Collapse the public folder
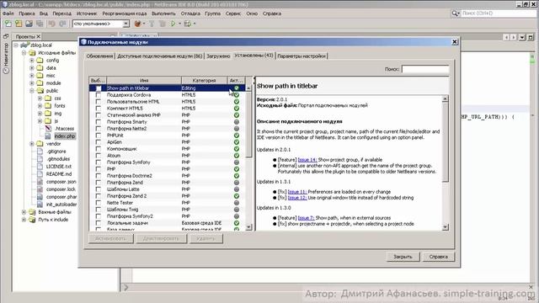Screen dimensions: 539x303 click(32, 91)
